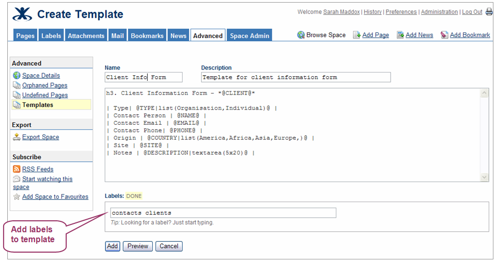Screen dimensions: 495x261
Task: Open the Mail tab
Action: point(117,35)
